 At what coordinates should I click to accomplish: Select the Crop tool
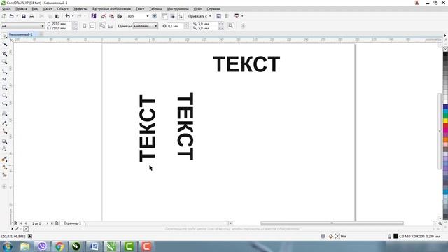point(4,53)
